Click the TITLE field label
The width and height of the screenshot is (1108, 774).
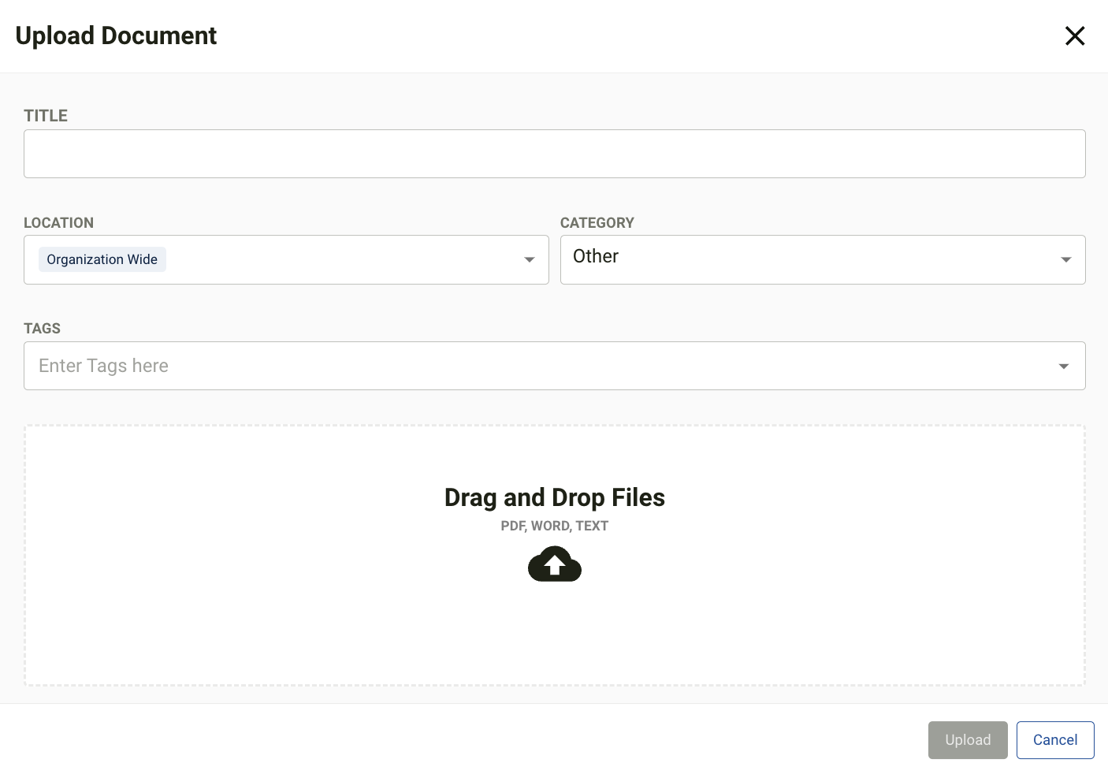(x=46, y=116)
